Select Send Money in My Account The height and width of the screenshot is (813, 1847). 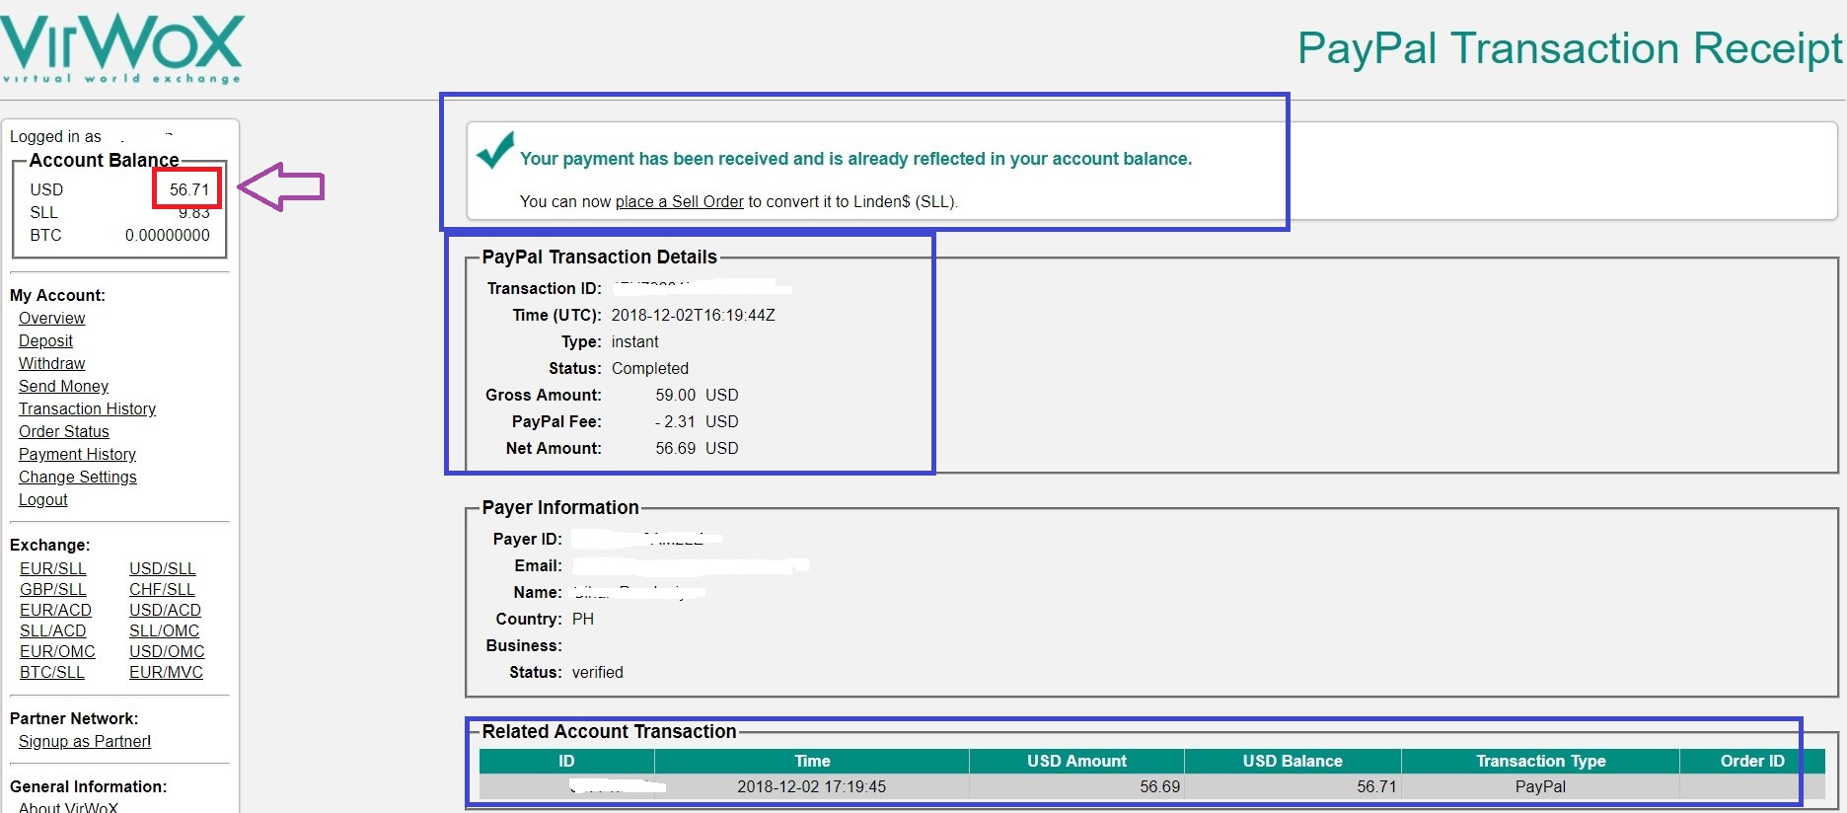pos(63,386)
